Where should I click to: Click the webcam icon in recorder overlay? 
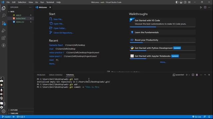[2, 98]
